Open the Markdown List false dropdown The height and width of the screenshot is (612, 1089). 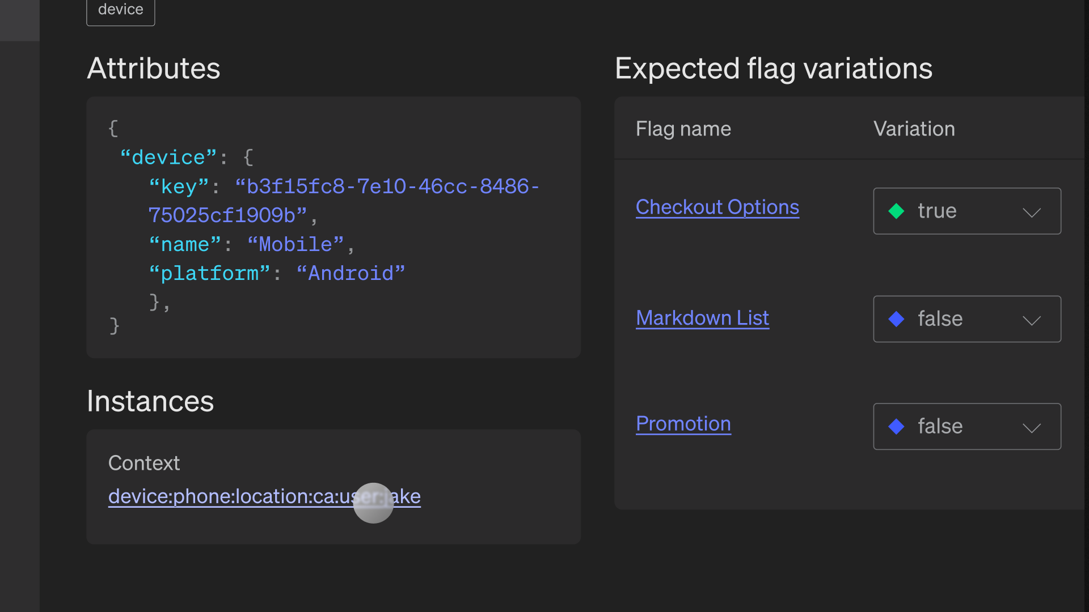tap(966, 319)
